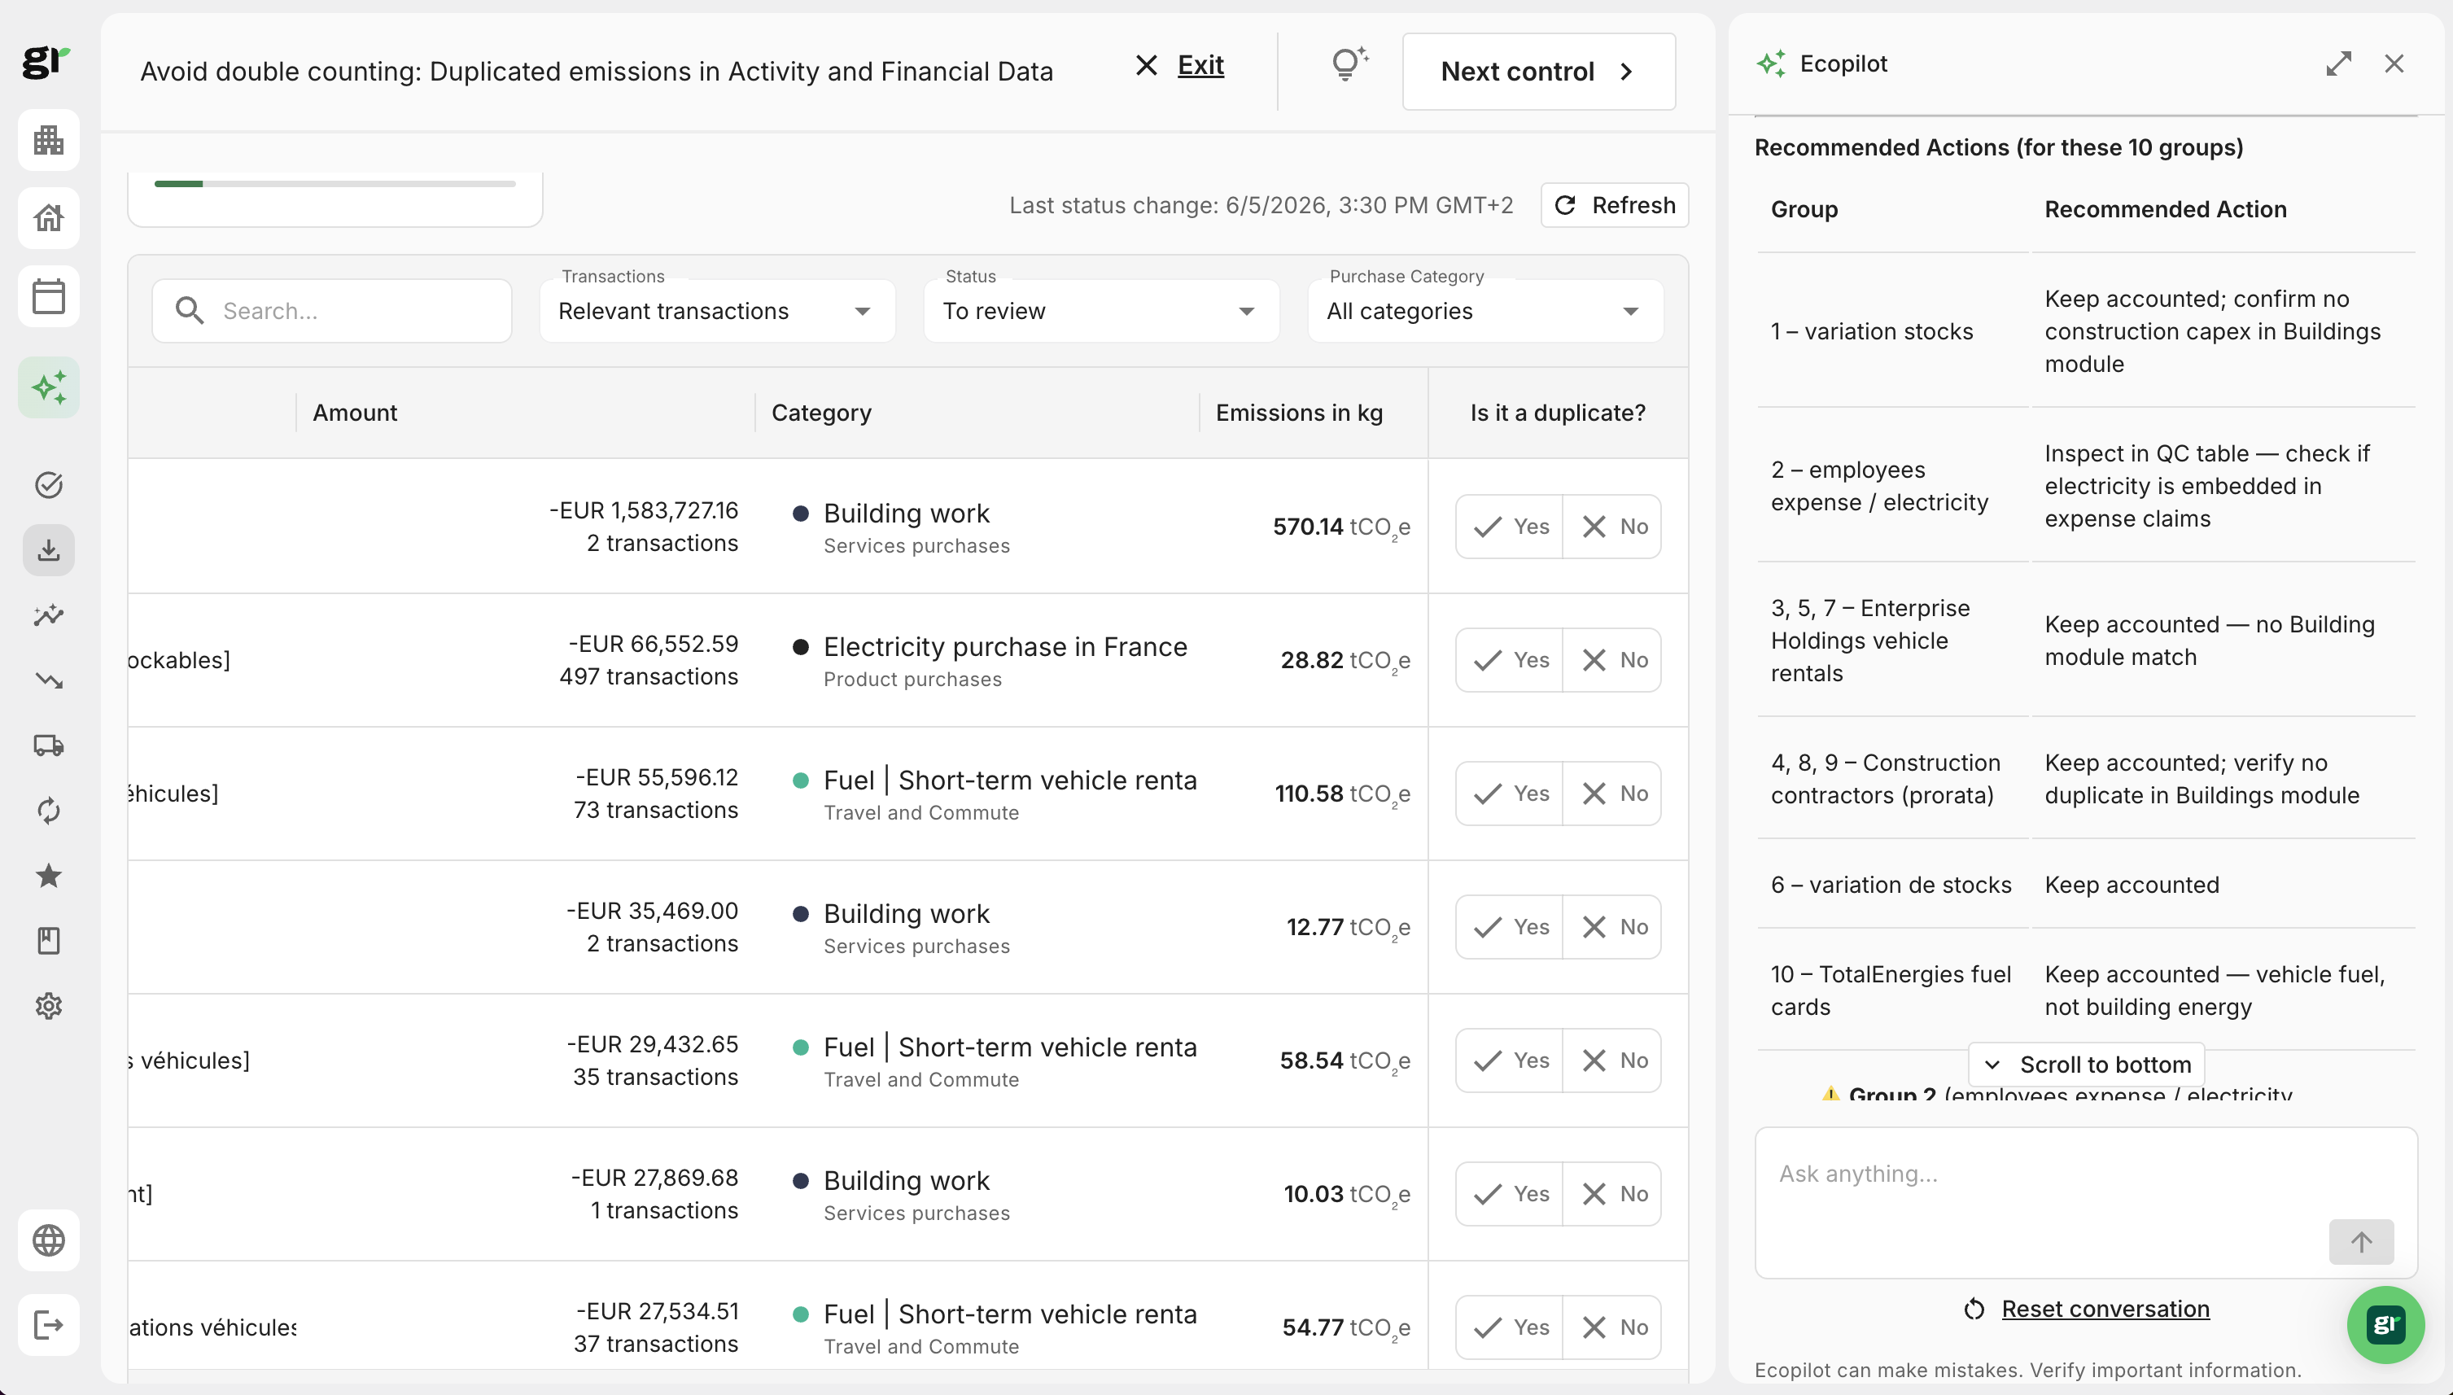Open the home icon in sidebar
2453x1395 pixels.
[x=49, y=217]
